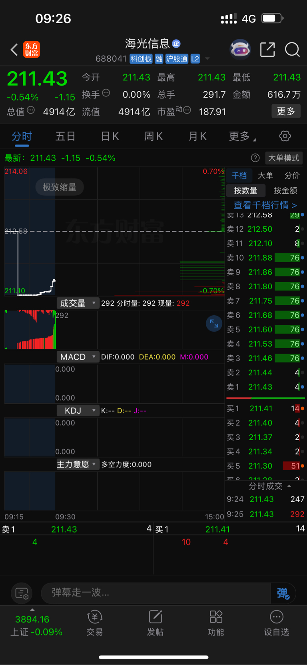This screenshot has width=307, height=665.
Task: Expand the 上证 index bar
Action: coord(32,610)
